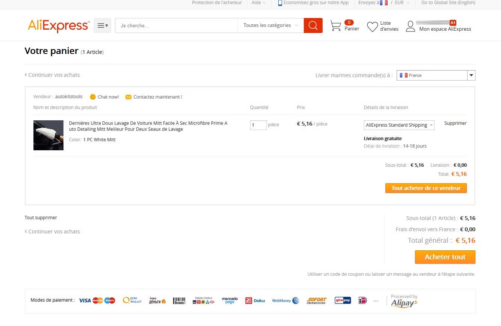Screen dimensions: 501x326
Task: Open the wishlist heart icon
Action: coord(372,27)
